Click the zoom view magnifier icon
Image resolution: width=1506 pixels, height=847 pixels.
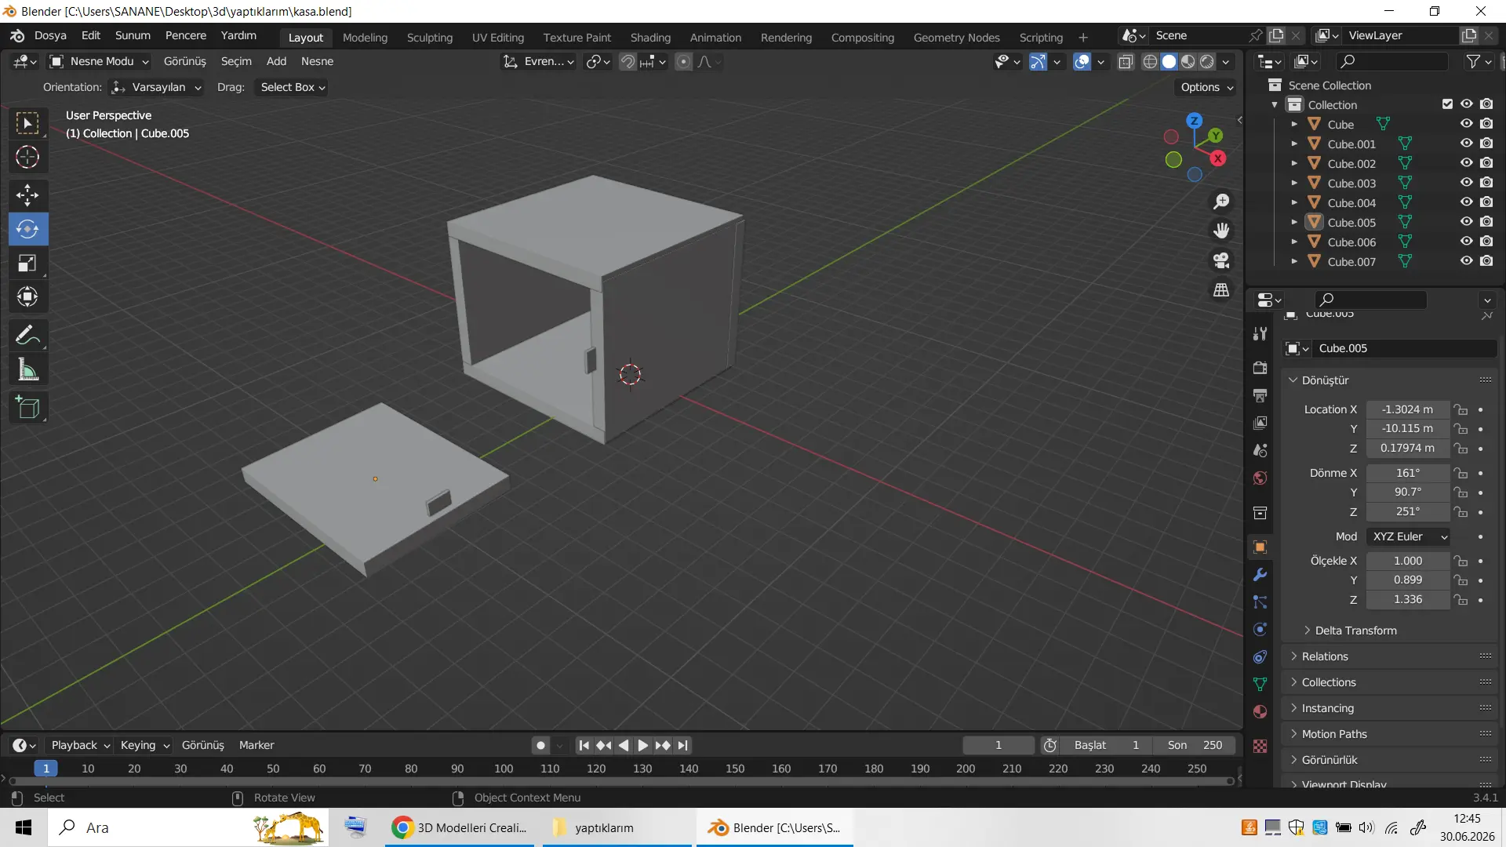click(1221, 202)
